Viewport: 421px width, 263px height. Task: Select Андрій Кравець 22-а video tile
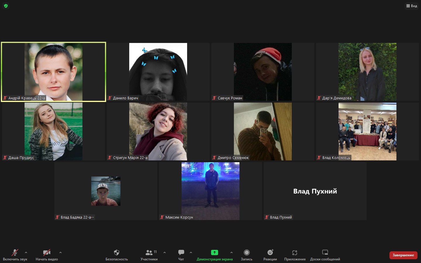[x=54, y=72]
